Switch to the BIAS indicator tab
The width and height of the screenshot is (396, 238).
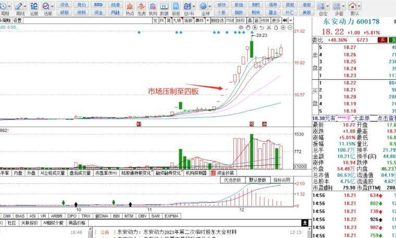pos(20,216)
